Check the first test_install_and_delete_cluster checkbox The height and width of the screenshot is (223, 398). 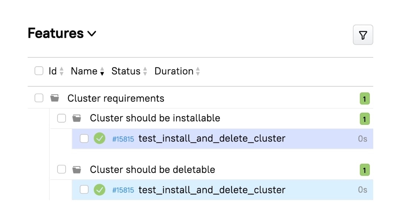click(84, 138)
